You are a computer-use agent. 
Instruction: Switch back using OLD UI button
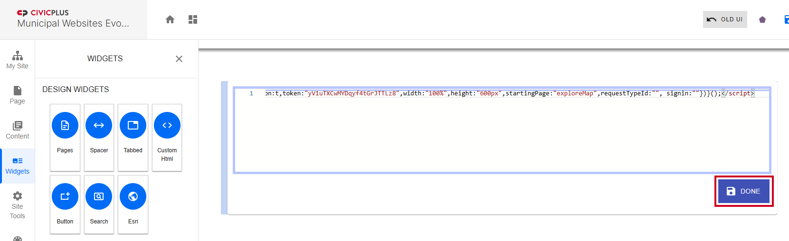(x=725, y=19)
